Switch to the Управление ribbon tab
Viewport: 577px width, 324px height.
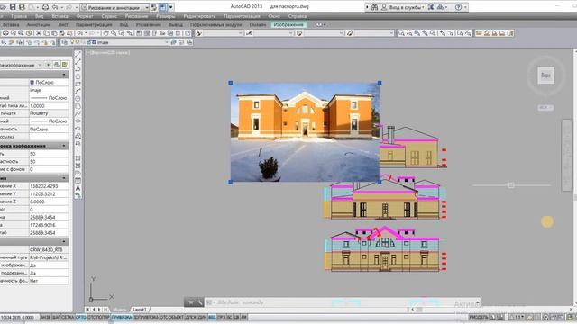[x=148, y=24]
